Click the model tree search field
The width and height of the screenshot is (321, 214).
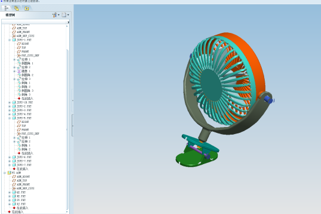[34, 22]
